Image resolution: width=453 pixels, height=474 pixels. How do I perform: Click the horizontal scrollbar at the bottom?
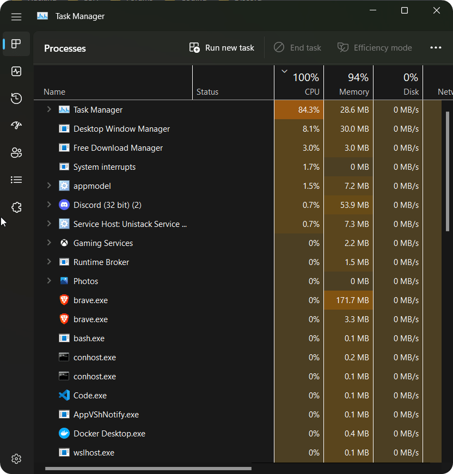[148, 469]
